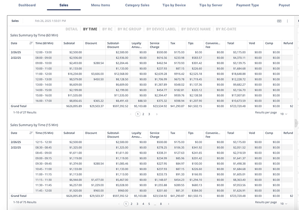299x210 pixels.
Task: Click the 11:15 - 11:30 time row
Action: point(43,180)
